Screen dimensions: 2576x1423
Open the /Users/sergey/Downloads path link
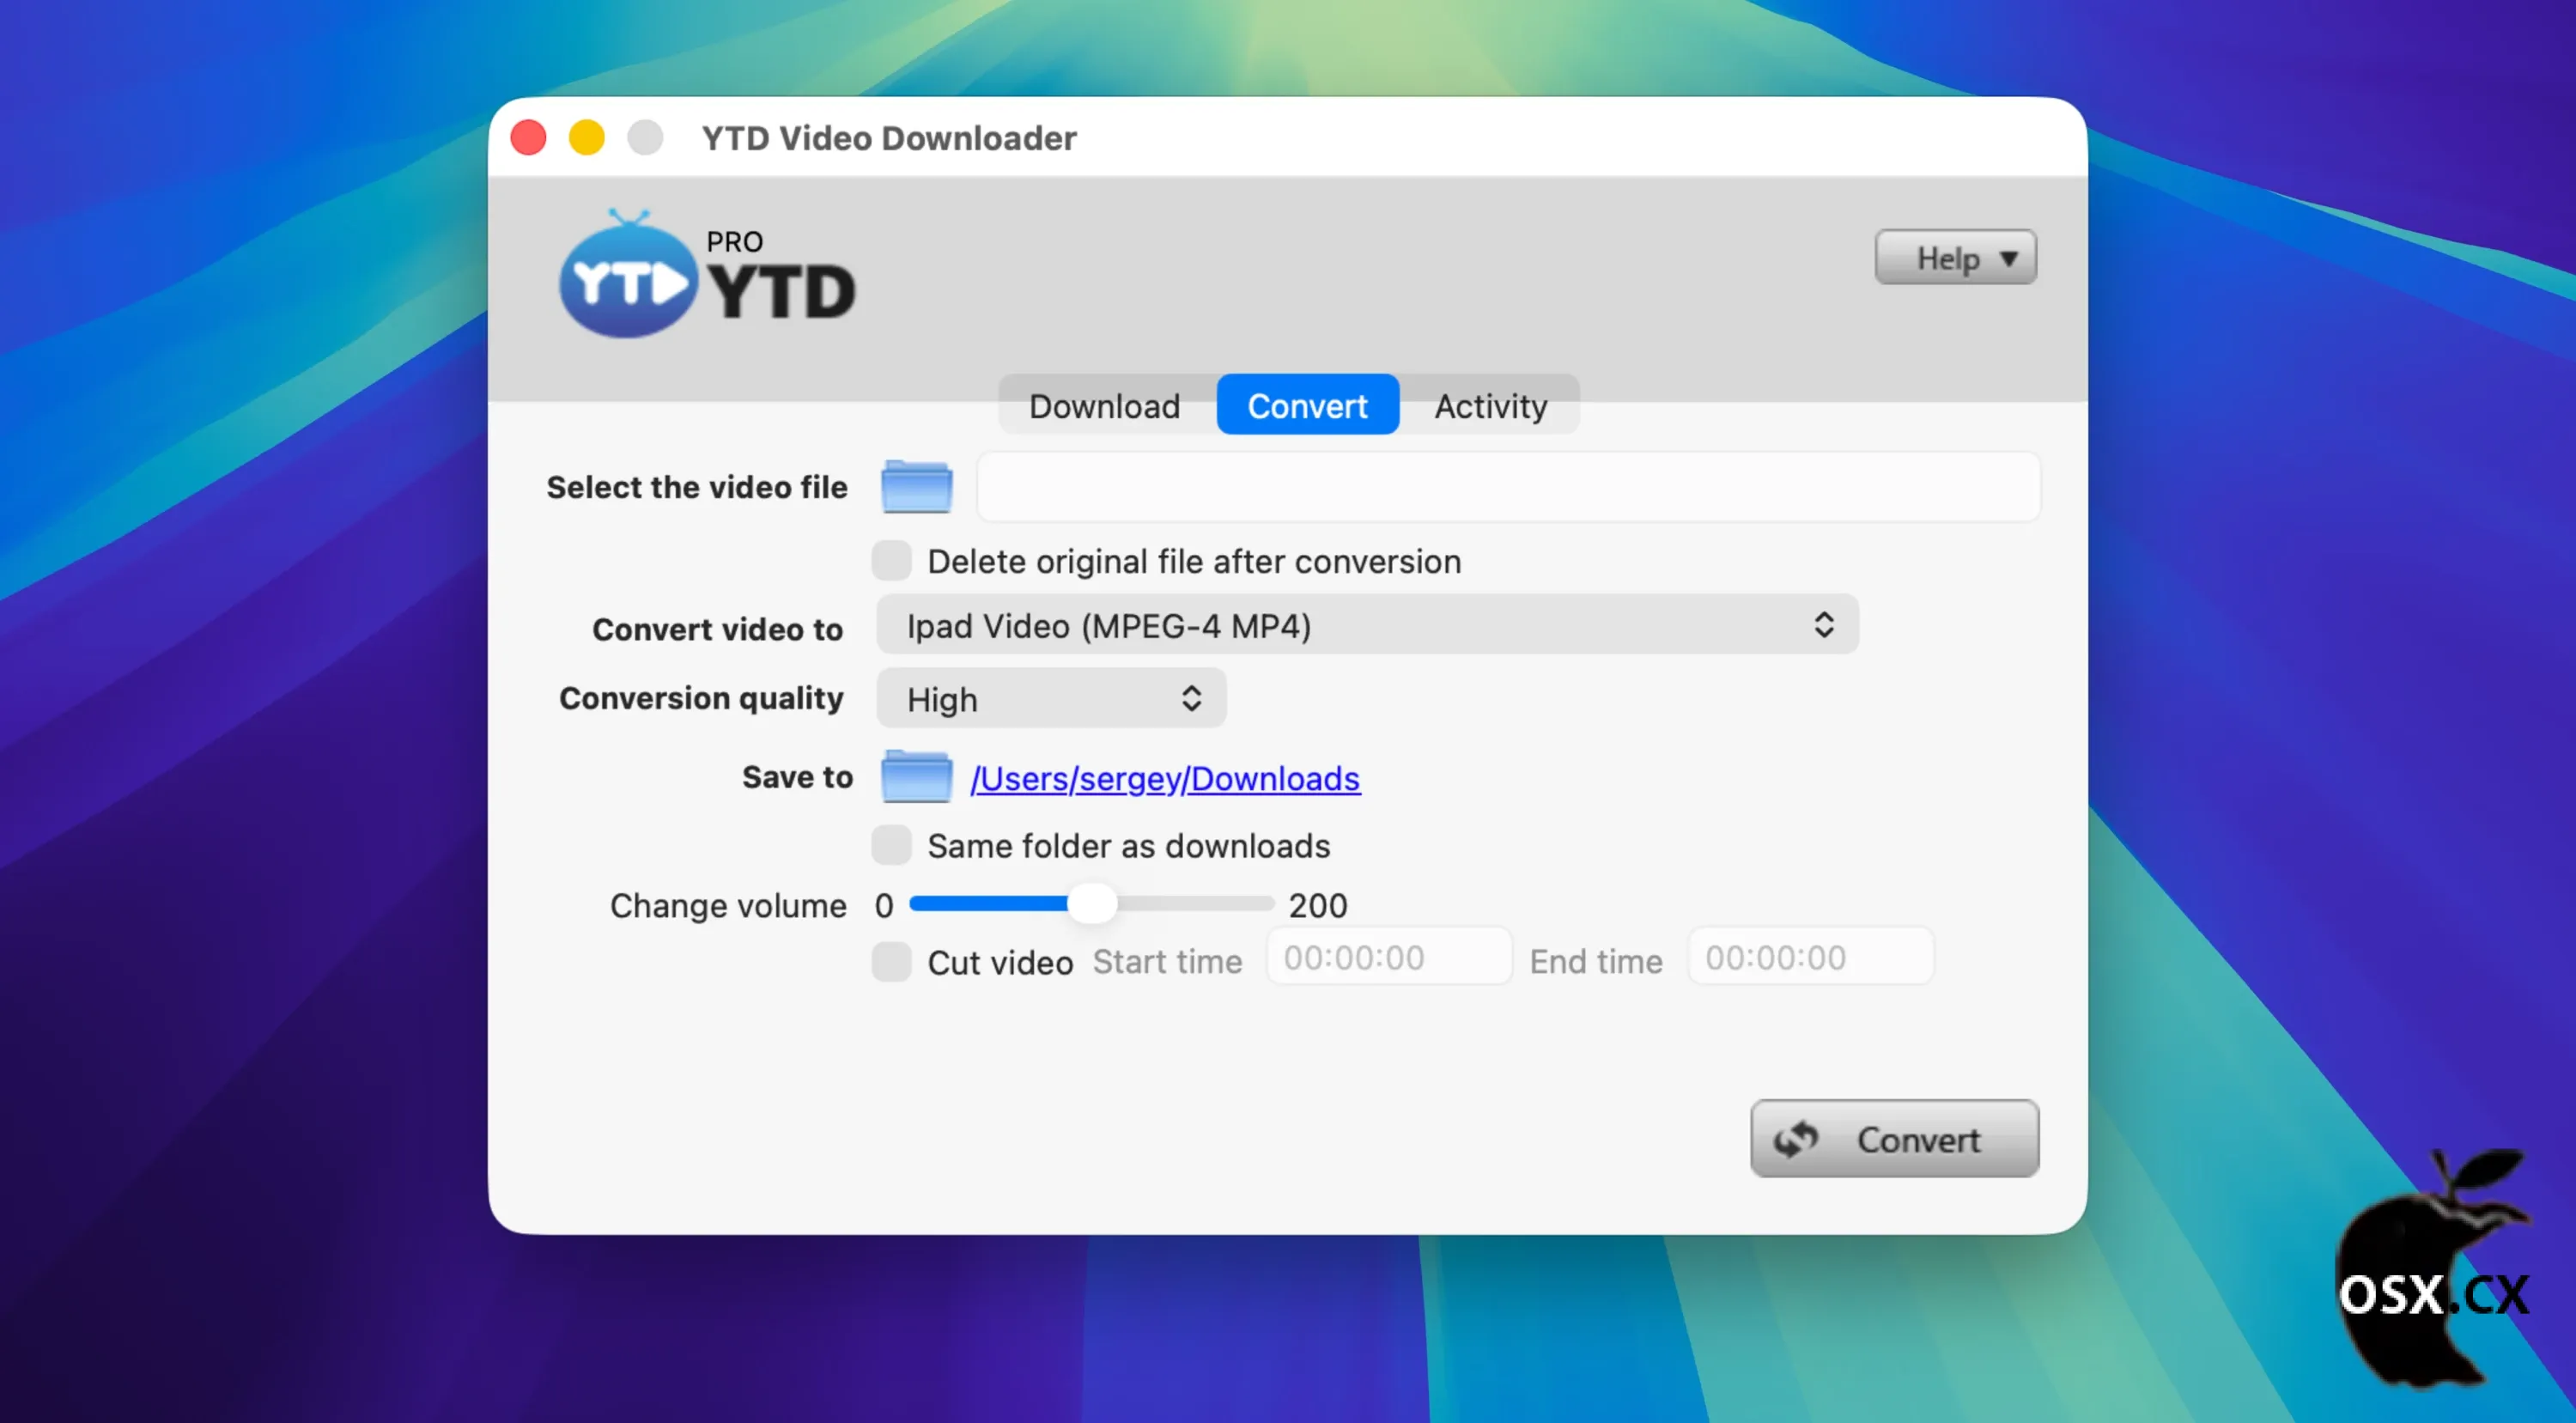click(x=1165, y=779)
